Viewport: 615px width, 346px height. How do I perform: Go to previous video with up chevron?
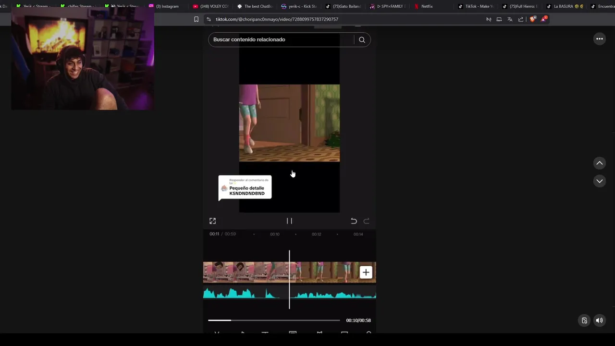coord(599,163)
